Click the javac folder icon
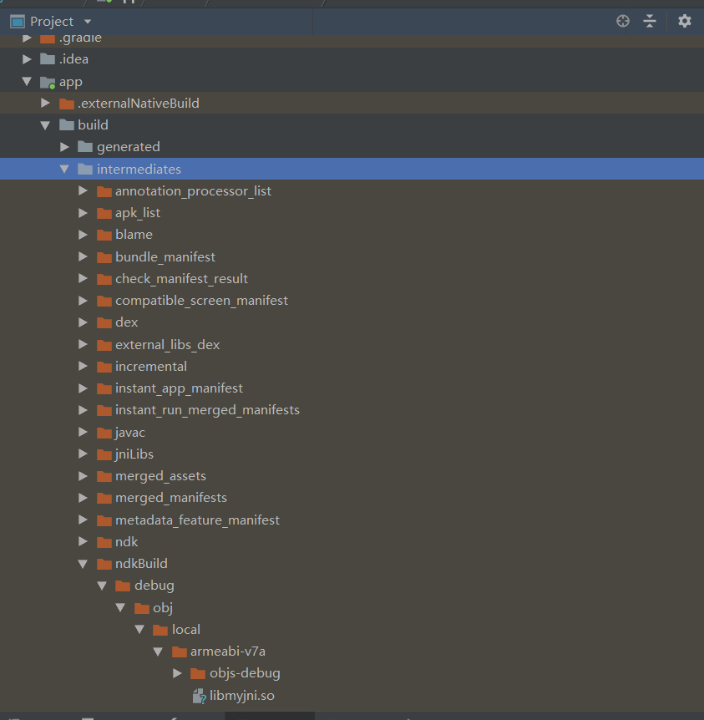 (x=104, y=433)
